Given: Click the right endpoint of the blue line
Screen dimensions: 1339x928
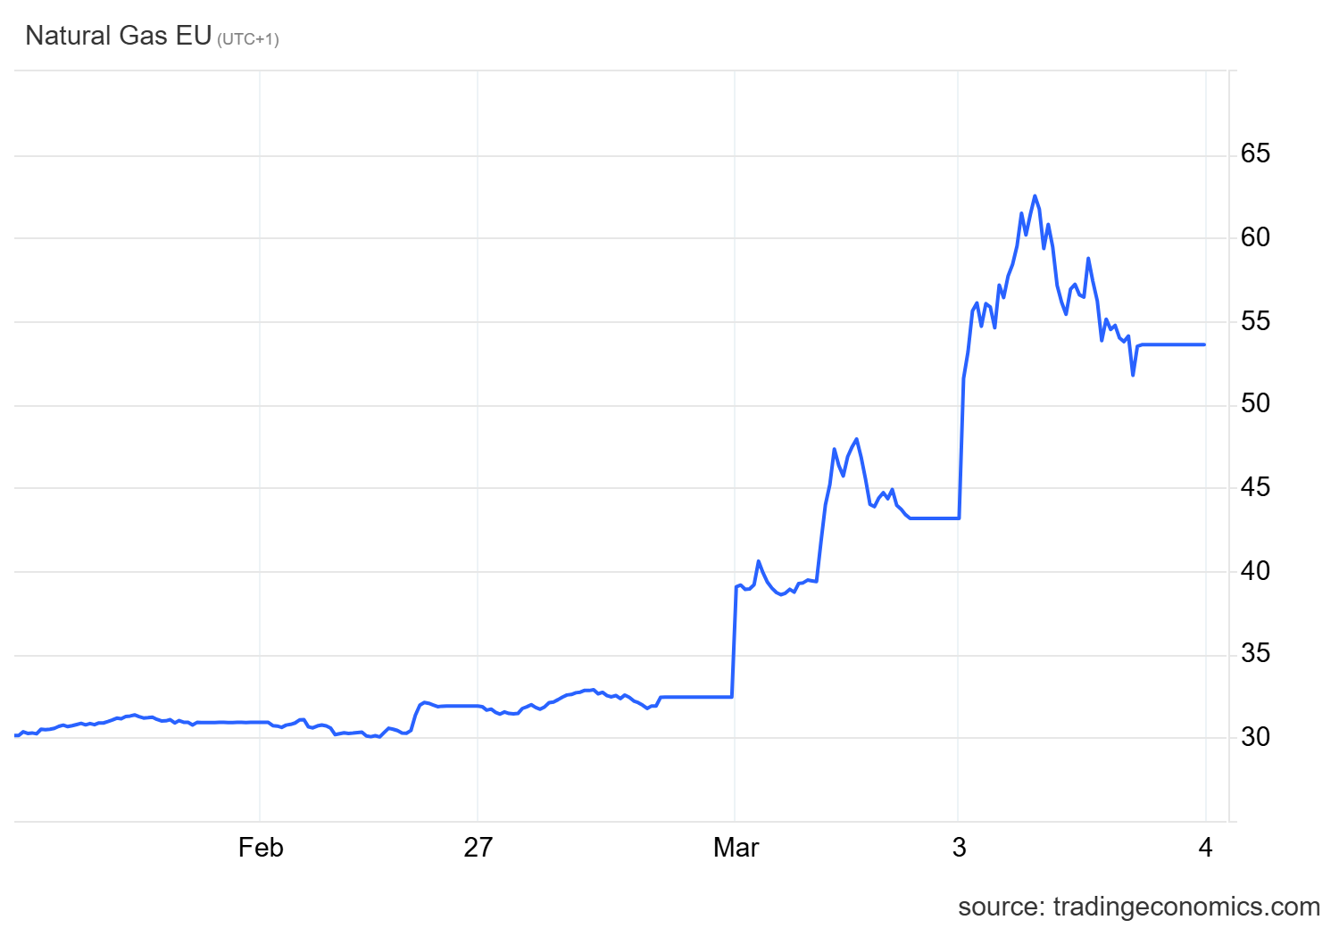Looking at the screenshot, I should 1204,344.
